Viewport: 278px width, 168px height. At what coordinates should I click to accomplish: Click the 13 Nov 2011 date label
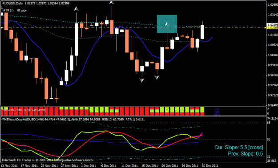[9, 166]
